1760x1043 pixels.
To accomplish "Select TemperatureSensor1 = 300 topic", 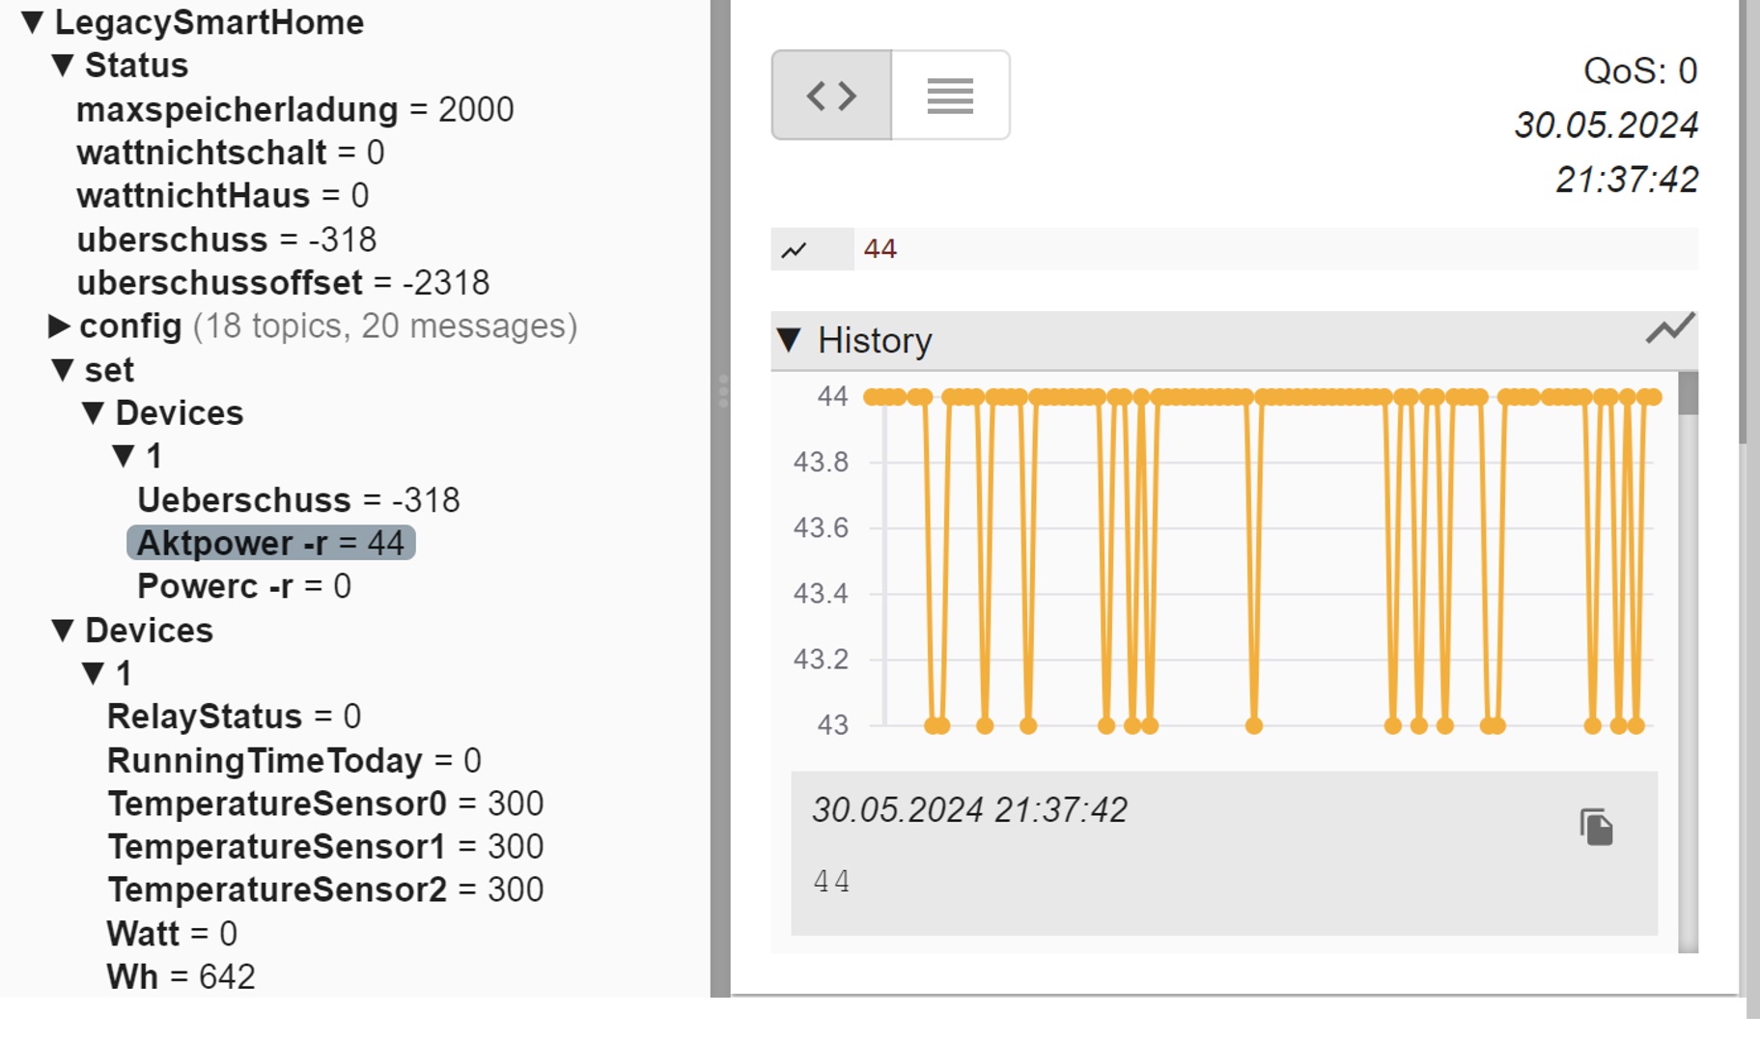I will click(325, 847).
